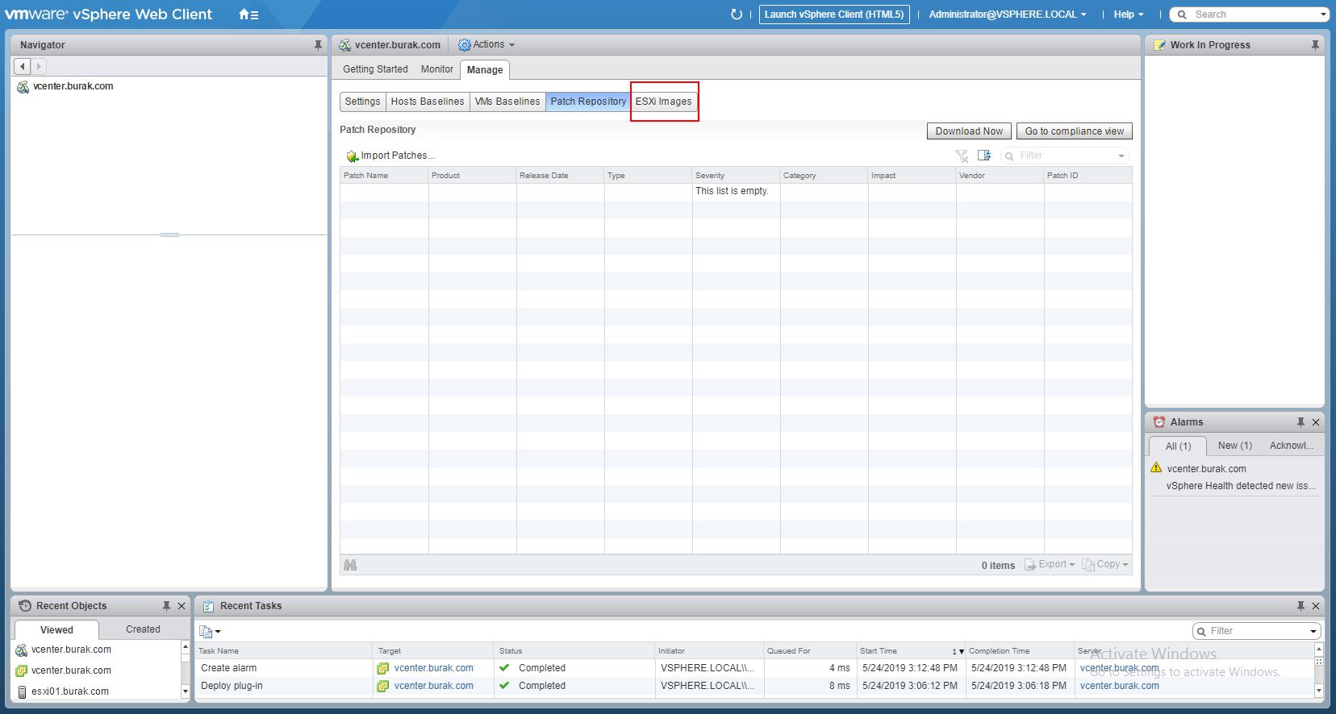
Task: Close the Alarms panel
Action: coord(1316,422)
